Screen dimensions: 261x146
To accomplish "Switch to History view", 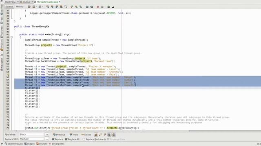I will pyautogui.click(x=20, y=6).
